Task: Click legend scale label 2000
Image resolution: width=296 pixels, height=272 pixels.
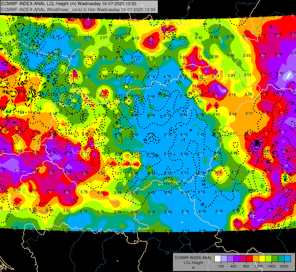Action: pos(284,266)
